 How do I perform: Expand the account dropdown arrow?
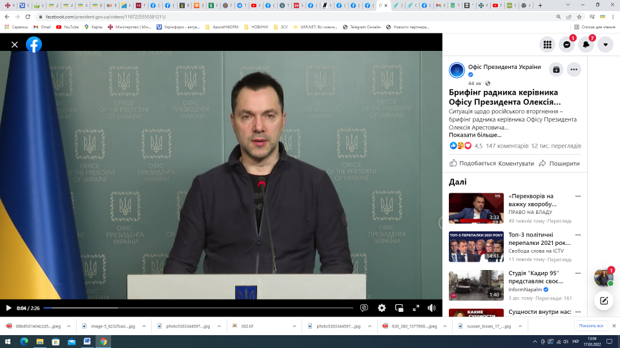coord(605,44)
